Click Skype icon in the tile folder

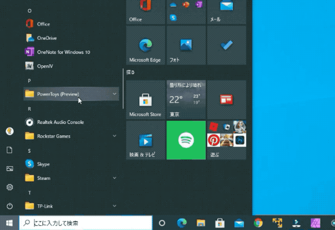tap(173, 17)
